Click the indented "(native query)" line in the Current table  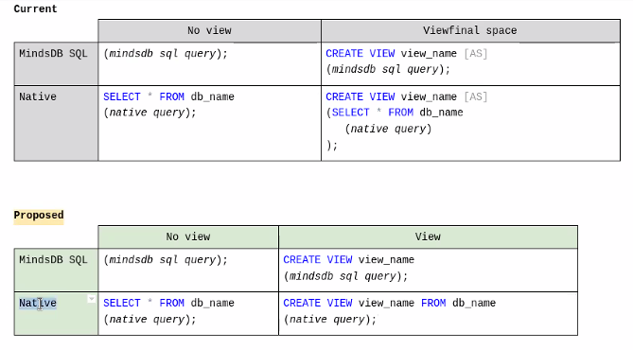tap(388, 130)
